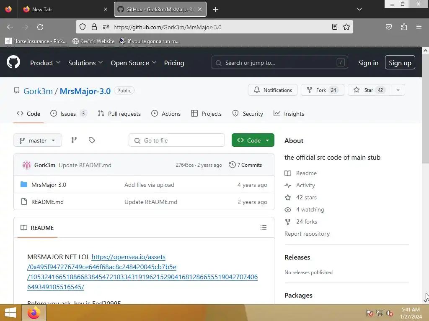Viewport: 429px width, 321px height.
Task: Select the Code repository tab
Action: (x=28, y=114)
